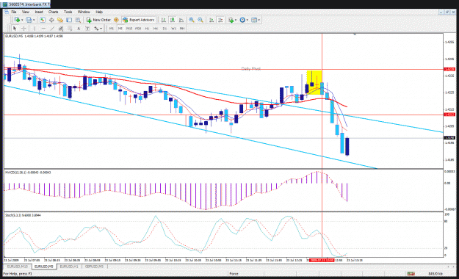Open the Window menu
The height and width of the screenshot is (279, 459).
click(84, 12)
